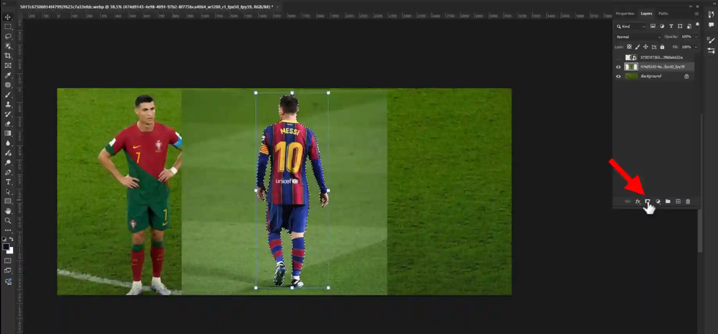Select the Eraser tool
Screen dimensions: 718x334
click(x=8, y=124)
